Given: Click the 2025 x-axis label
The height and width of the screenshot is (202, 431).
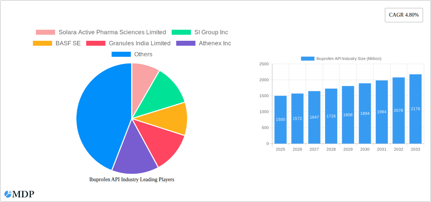Looking at the screenshot, I should point(281,149).
